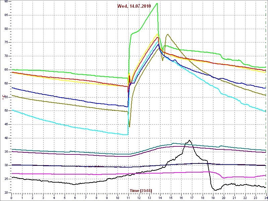Screen dimensions: 268x201
Task: Click hour 4 on the time axis
Action: [54, 198]
